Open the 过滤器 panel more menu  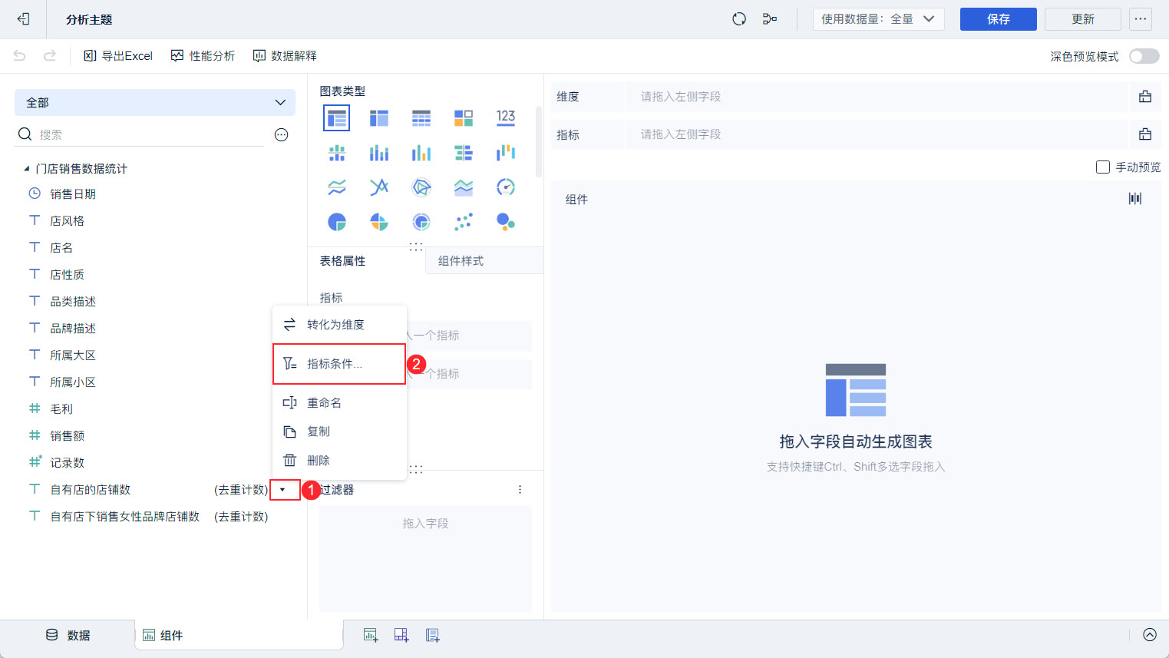tap(520, 490)
